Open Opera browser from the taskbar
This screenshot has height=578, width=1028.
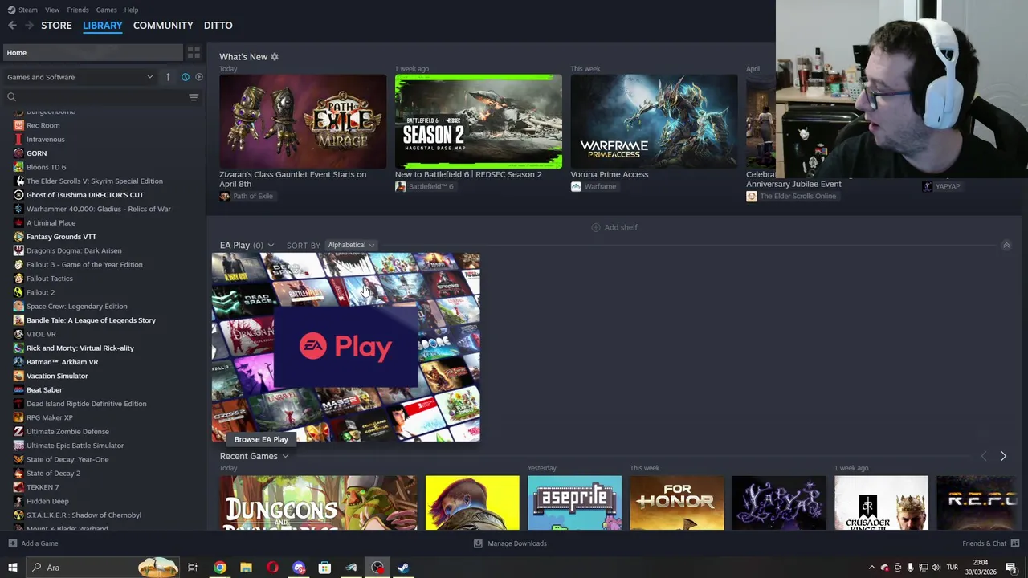272,568
